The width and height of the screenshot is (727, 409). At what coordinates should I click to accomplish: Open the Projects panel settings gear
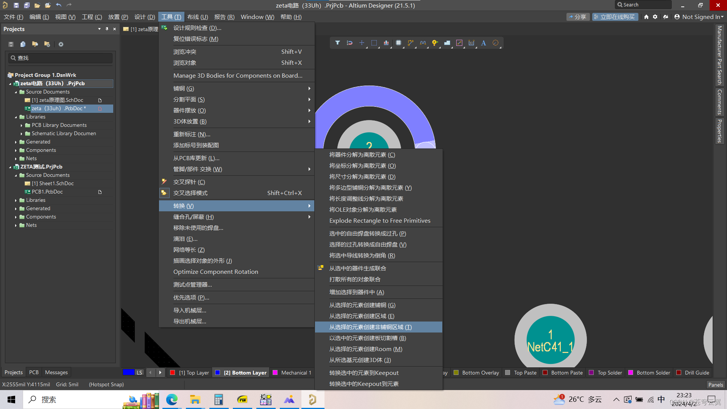[61, 44]
